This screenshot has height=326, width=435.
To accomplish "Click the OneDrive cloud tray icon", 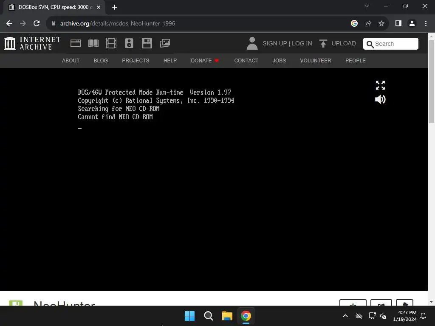I will [359, 316].
